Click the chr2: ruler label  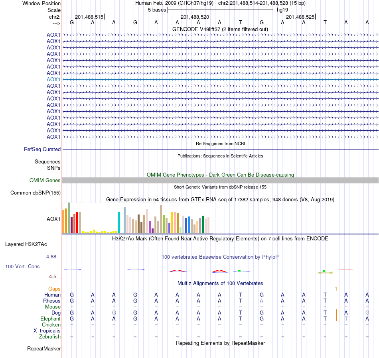point(55,17)
